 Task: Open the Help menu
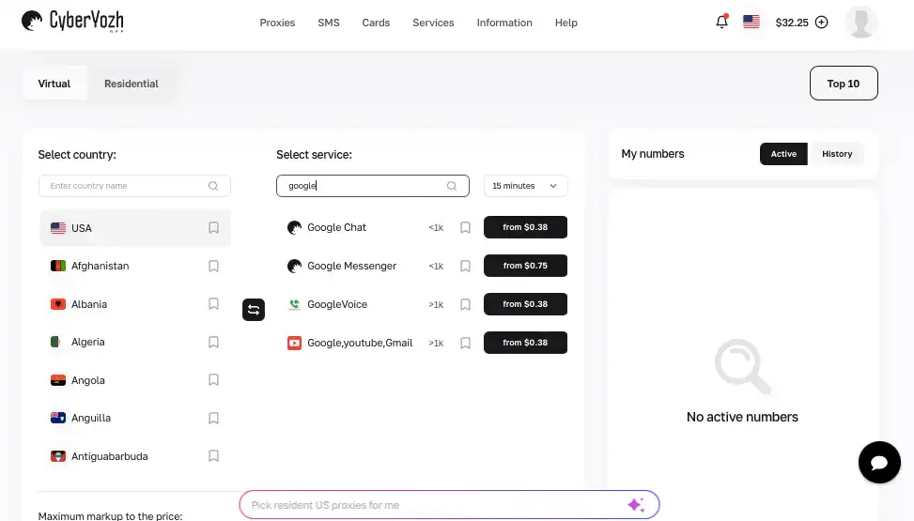(x=566, y=23)
